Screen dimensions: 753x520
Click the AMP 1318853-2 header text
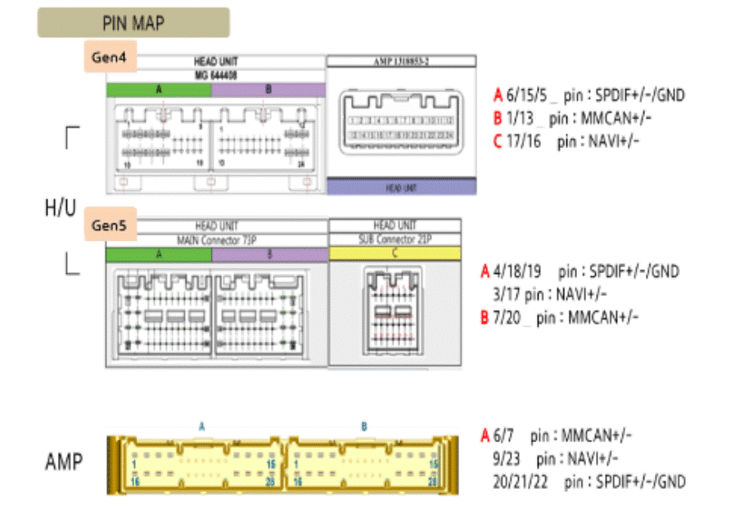point(402,61)
